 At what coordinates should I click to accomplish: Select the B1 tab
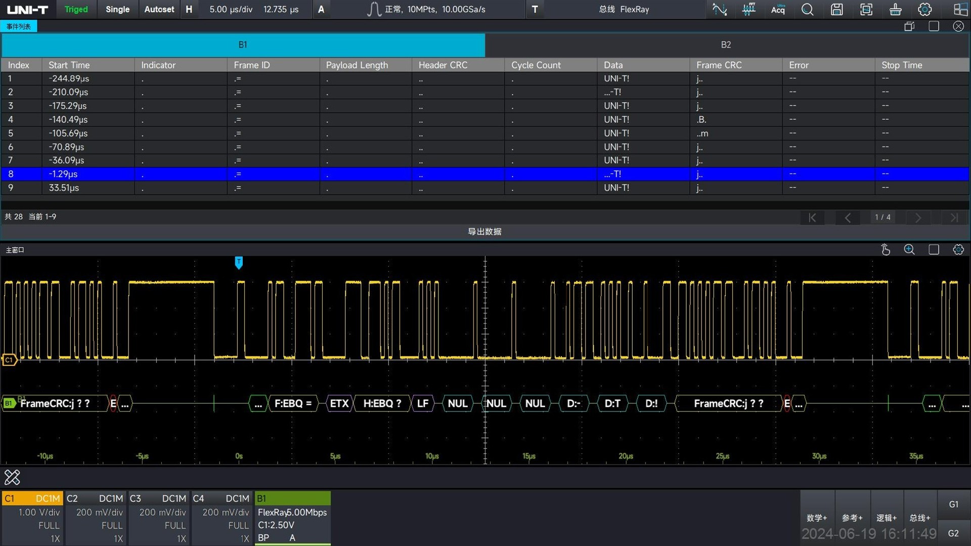pos(243,45)
